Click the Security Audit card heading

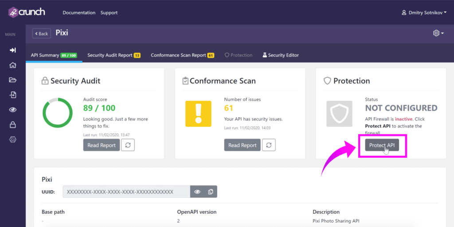point(75,81)
